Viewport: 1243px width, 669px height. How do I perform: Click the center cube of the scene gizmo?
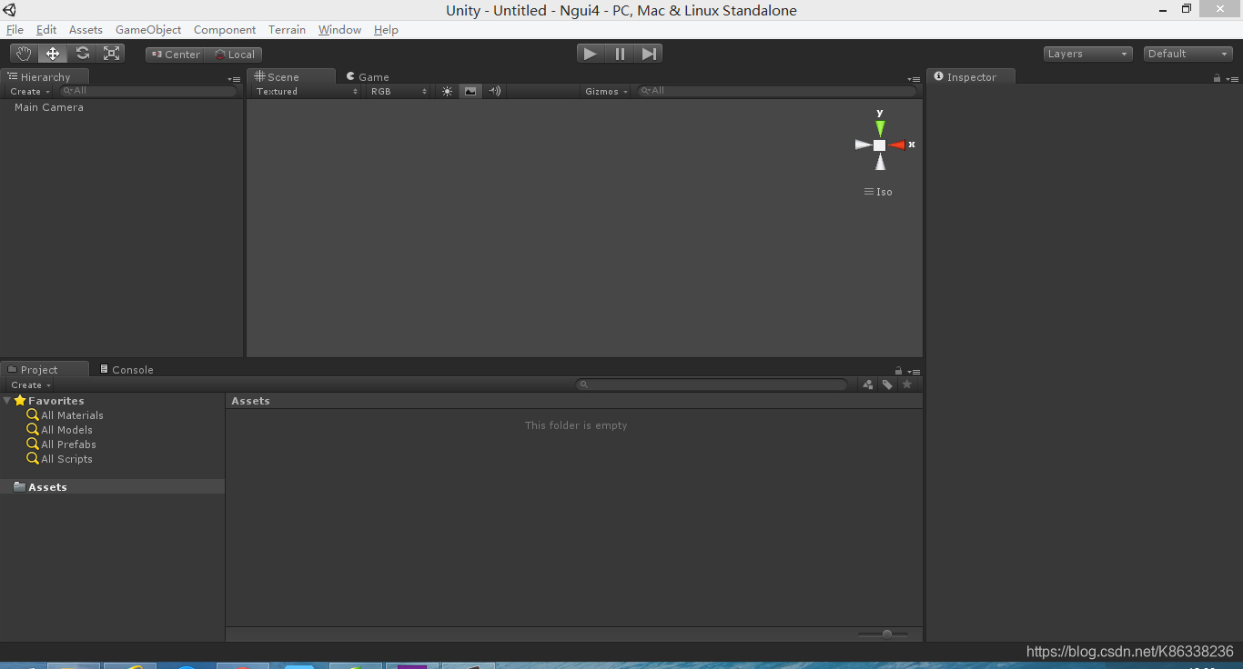880,145
